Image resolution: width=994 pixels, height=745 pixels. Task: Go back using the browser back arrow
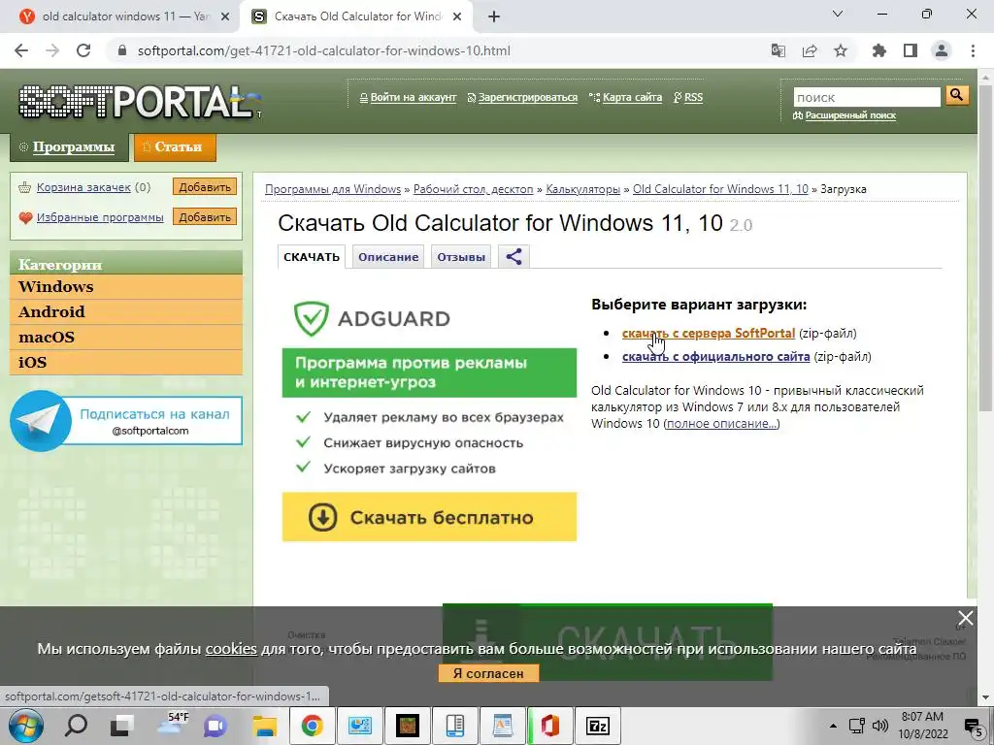click(x=21, y=50)
